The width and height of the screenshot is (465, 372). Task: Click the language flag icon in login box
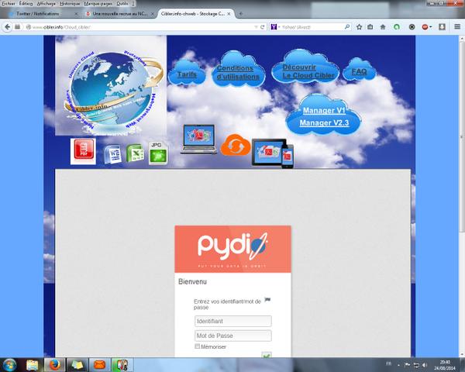point(267,300)
